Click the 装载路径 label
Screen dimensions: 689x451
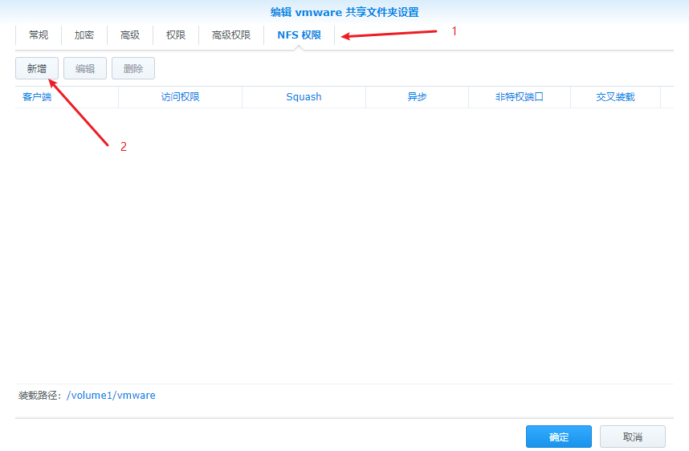click(x=39, y=396)
